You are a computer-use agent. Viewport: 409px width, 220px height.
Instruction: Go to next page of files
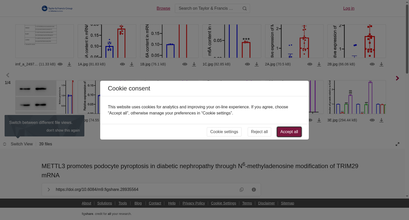(397, 78)
